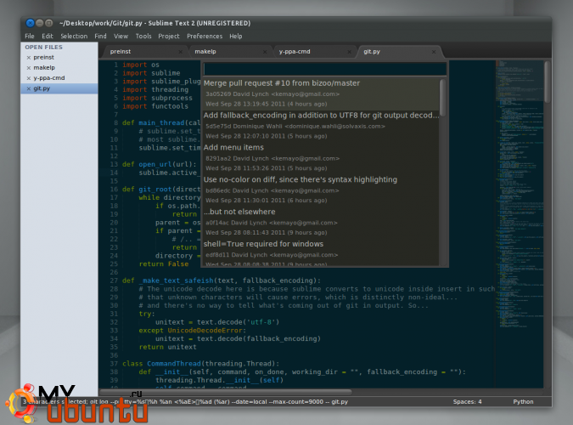Close y-ppa-cmd in Open Files sidebar
The image size is (573, 425).
tap(29, 78)
